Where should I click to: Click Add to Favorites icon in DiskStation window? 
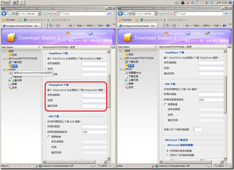click(x=20, y=20)
